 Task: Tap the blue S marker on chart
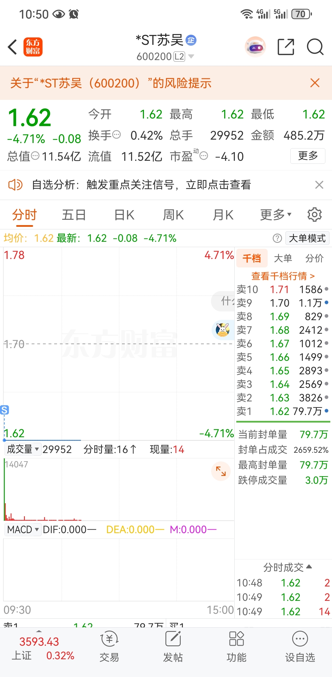pyautogui.click(x=4, y=410)
